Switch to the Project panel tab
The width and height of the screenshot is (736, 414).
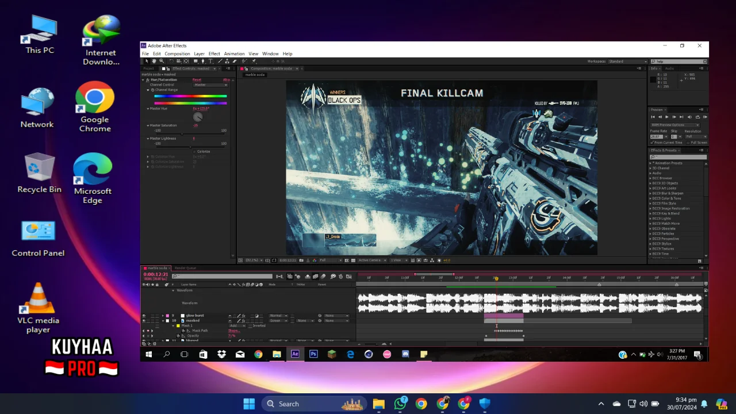148,68
